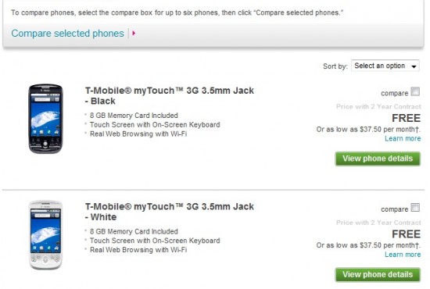Click the pink arrow beside Compare selected phones
430x289 pixels.
pyautogui.click(x=134, y=33)
